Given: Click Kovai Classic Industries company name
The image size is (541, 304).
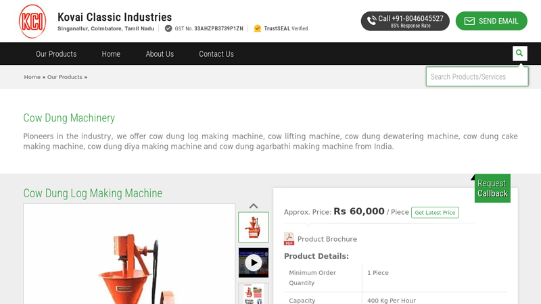Looking at the screenshot, I should click(x=114, y=17).
